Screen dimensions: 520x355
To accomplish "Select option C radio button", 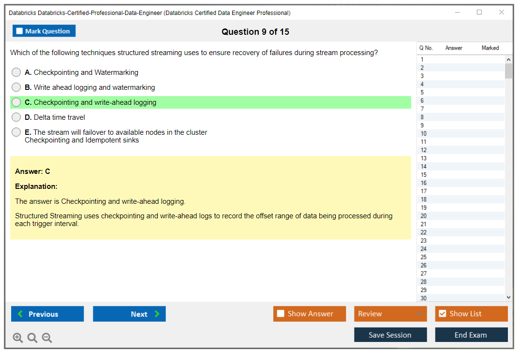I will pos(16,102).
